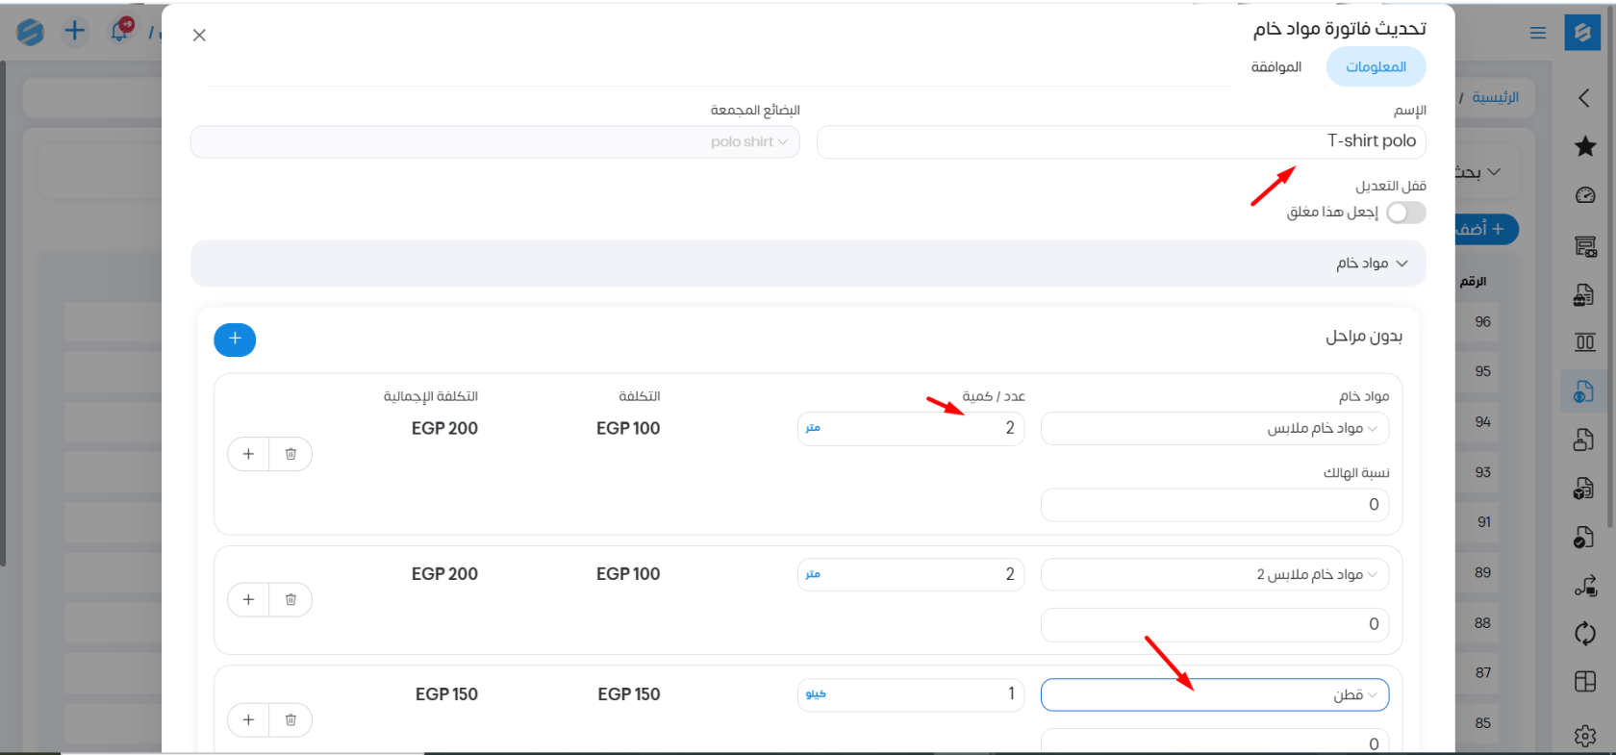This screenshot has height=755, width=1616.
Task: Open the 'قطن' raw material dropdown
Action: pyautogui.click(x=1214, y=695)
